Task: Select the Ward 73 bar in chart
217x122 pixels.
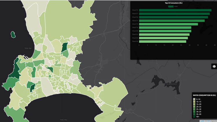Action: pyautogui.click(x=168, y=24)
